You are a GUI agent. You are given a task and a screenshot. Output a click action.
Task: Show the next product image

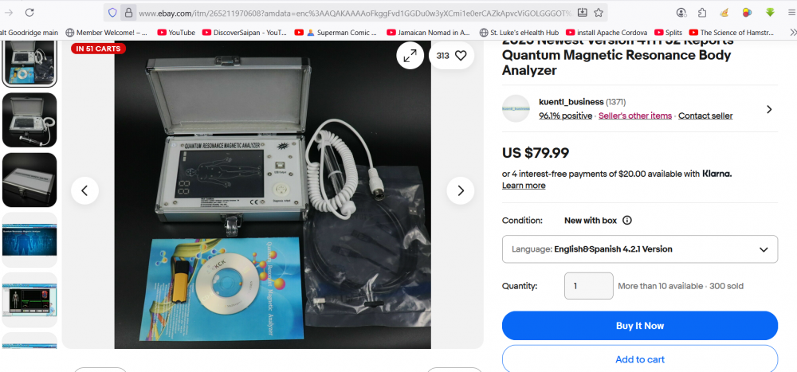tap(461, 190)
